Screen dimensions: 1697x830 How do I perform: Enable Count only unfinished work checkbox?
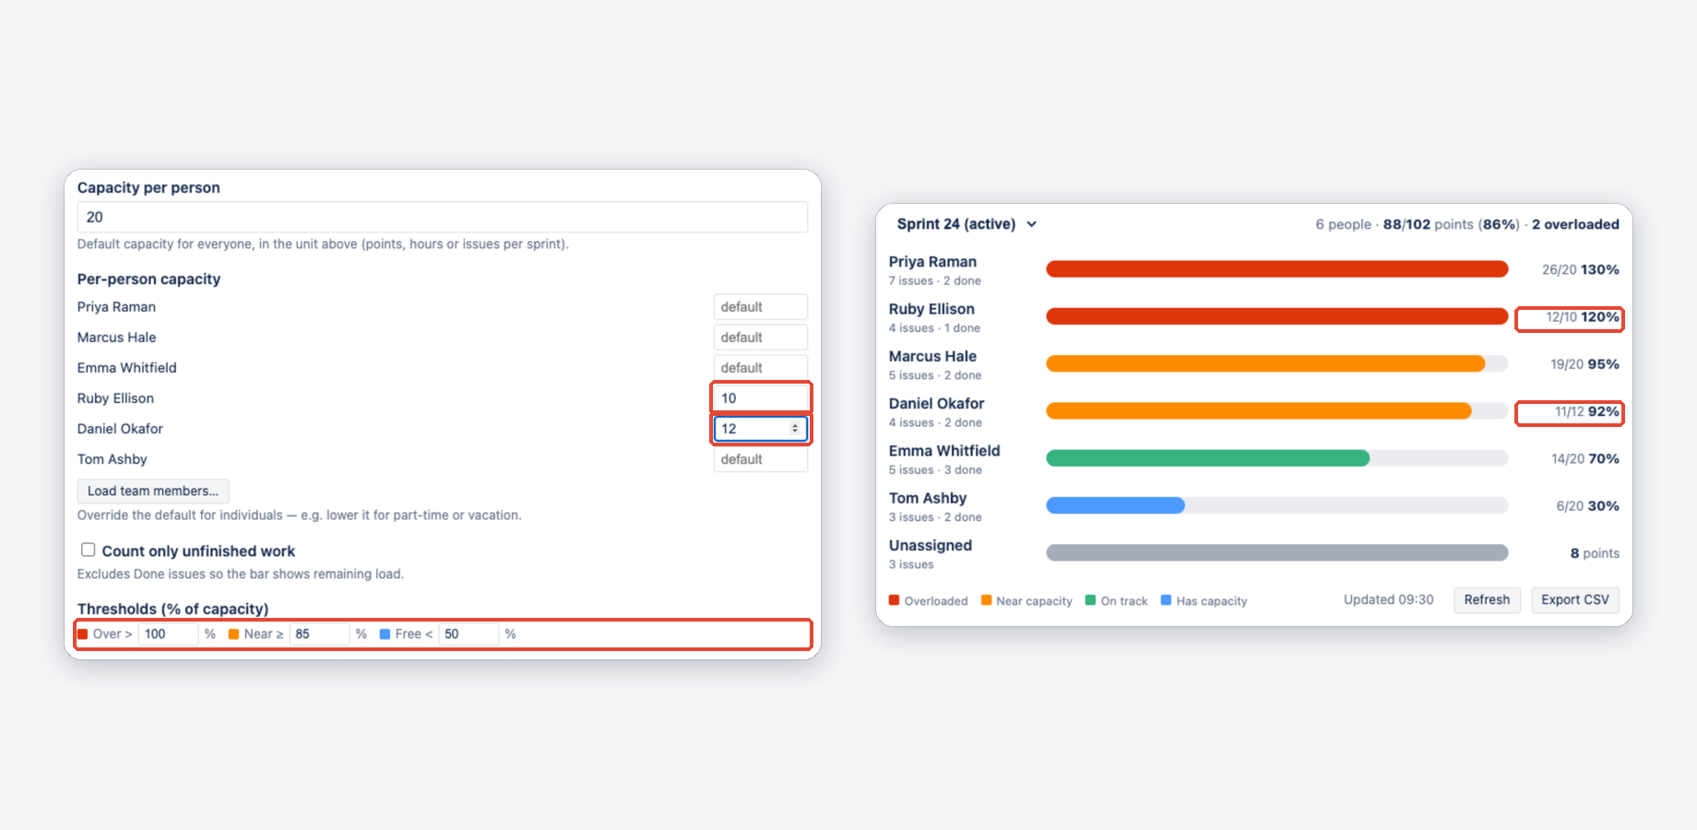pyautogui.click(x=88, y=550)
